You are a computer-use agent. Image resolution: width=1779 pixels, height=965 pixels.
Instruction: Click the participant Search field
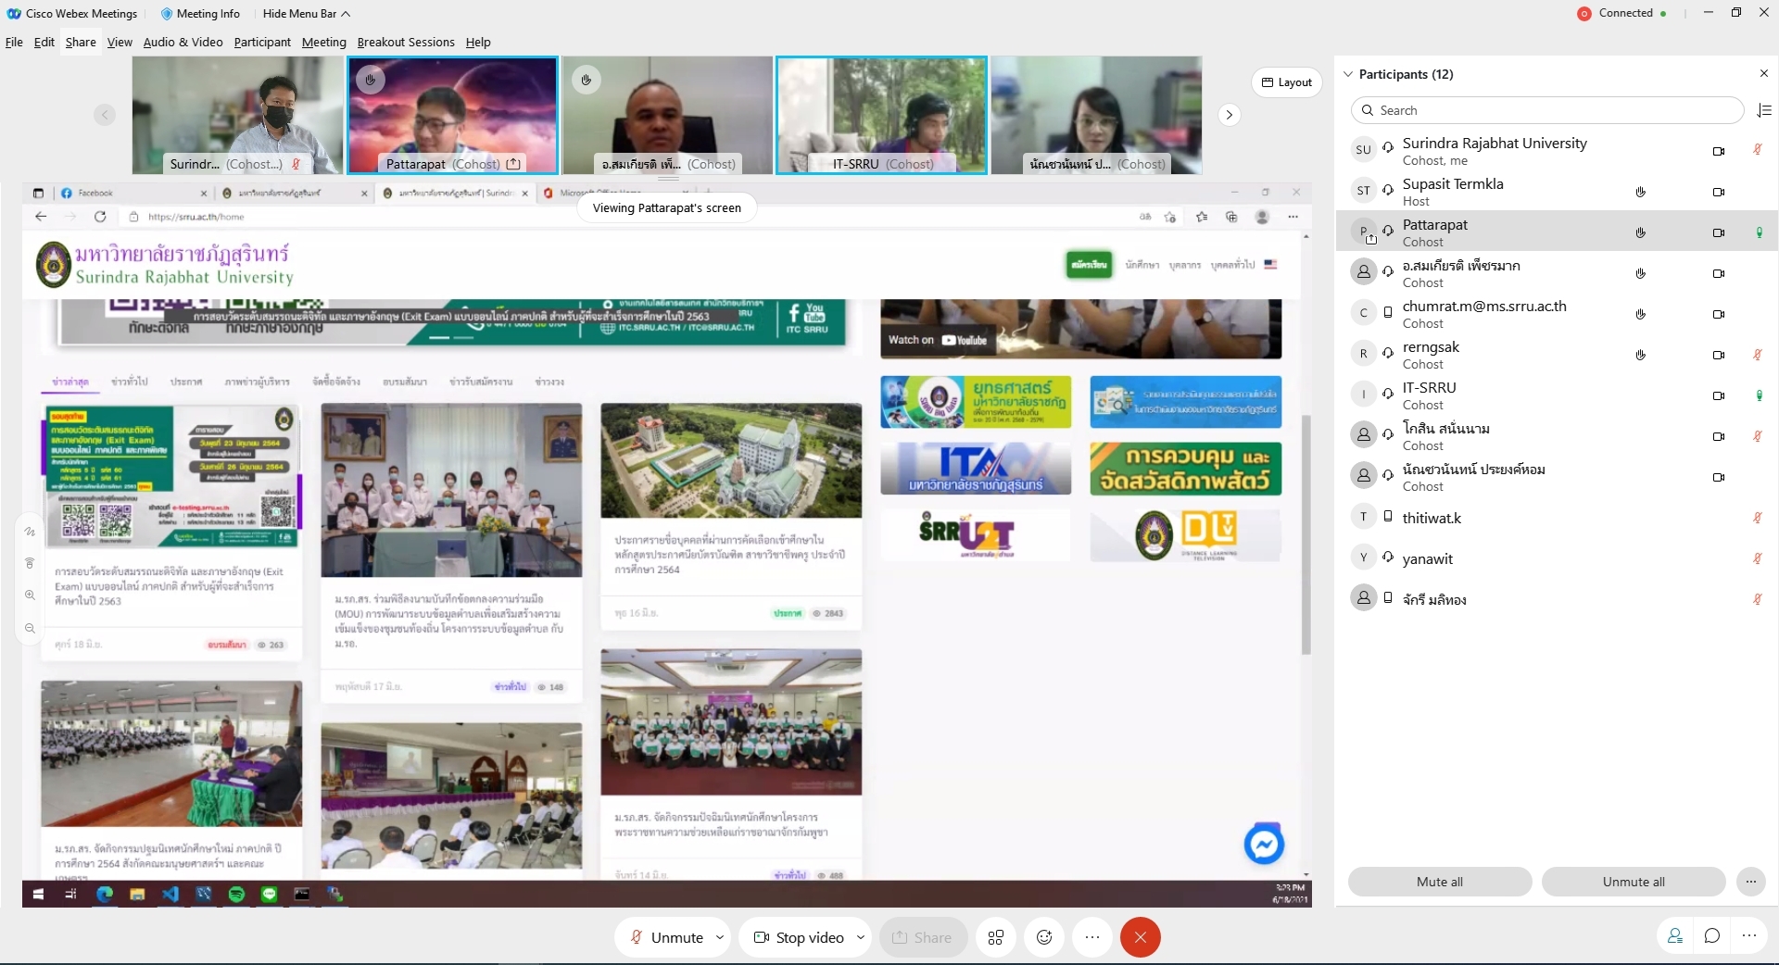click(x=1547, y=110)
